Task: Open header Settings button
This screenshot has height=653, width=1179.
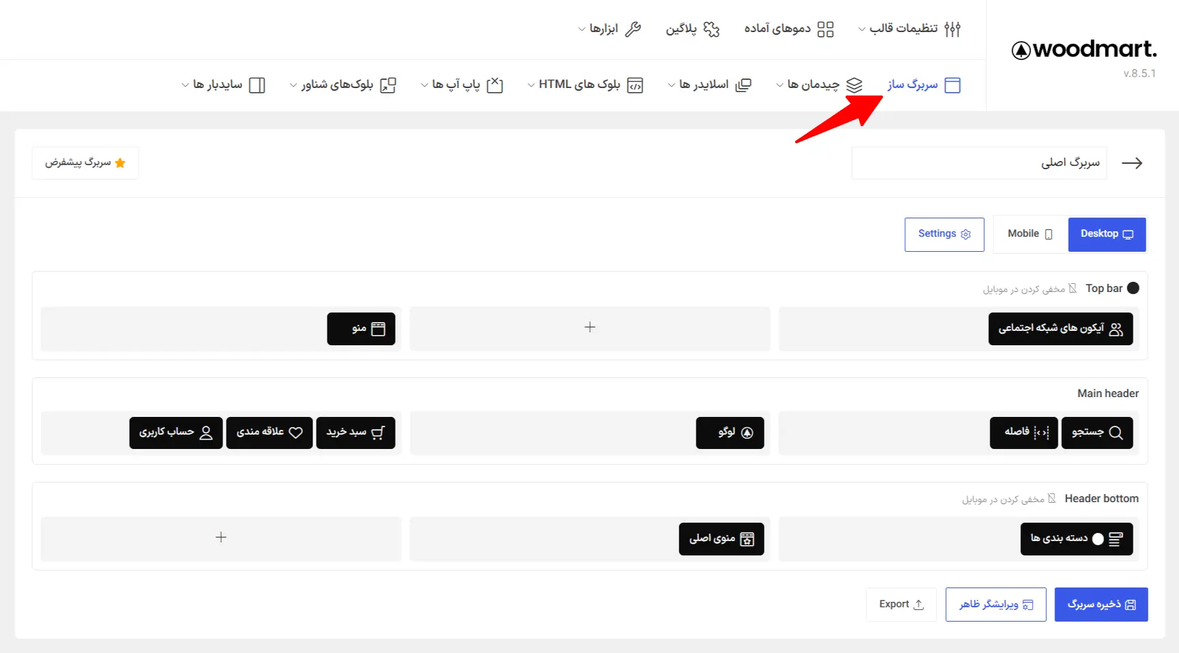Action: [x=944, y=234]
